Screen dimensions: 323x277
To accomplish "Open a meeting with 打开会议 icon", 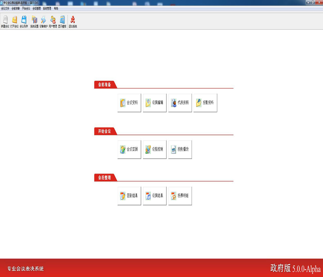I will pos(14,21).
